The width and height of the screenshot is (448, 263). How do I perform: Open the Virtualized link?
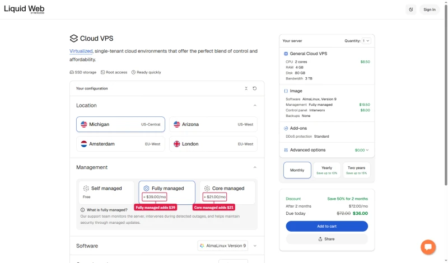click(x=81, y=51)
